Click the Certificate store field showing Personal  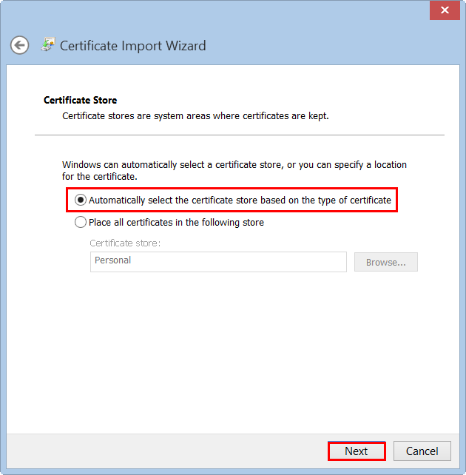coord(217,261)
